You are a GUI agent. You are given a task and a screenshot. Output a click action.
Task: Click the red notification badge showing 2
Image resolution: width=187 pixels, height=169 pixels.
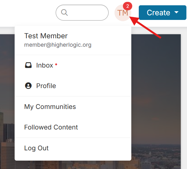click(x=128, y=6)
